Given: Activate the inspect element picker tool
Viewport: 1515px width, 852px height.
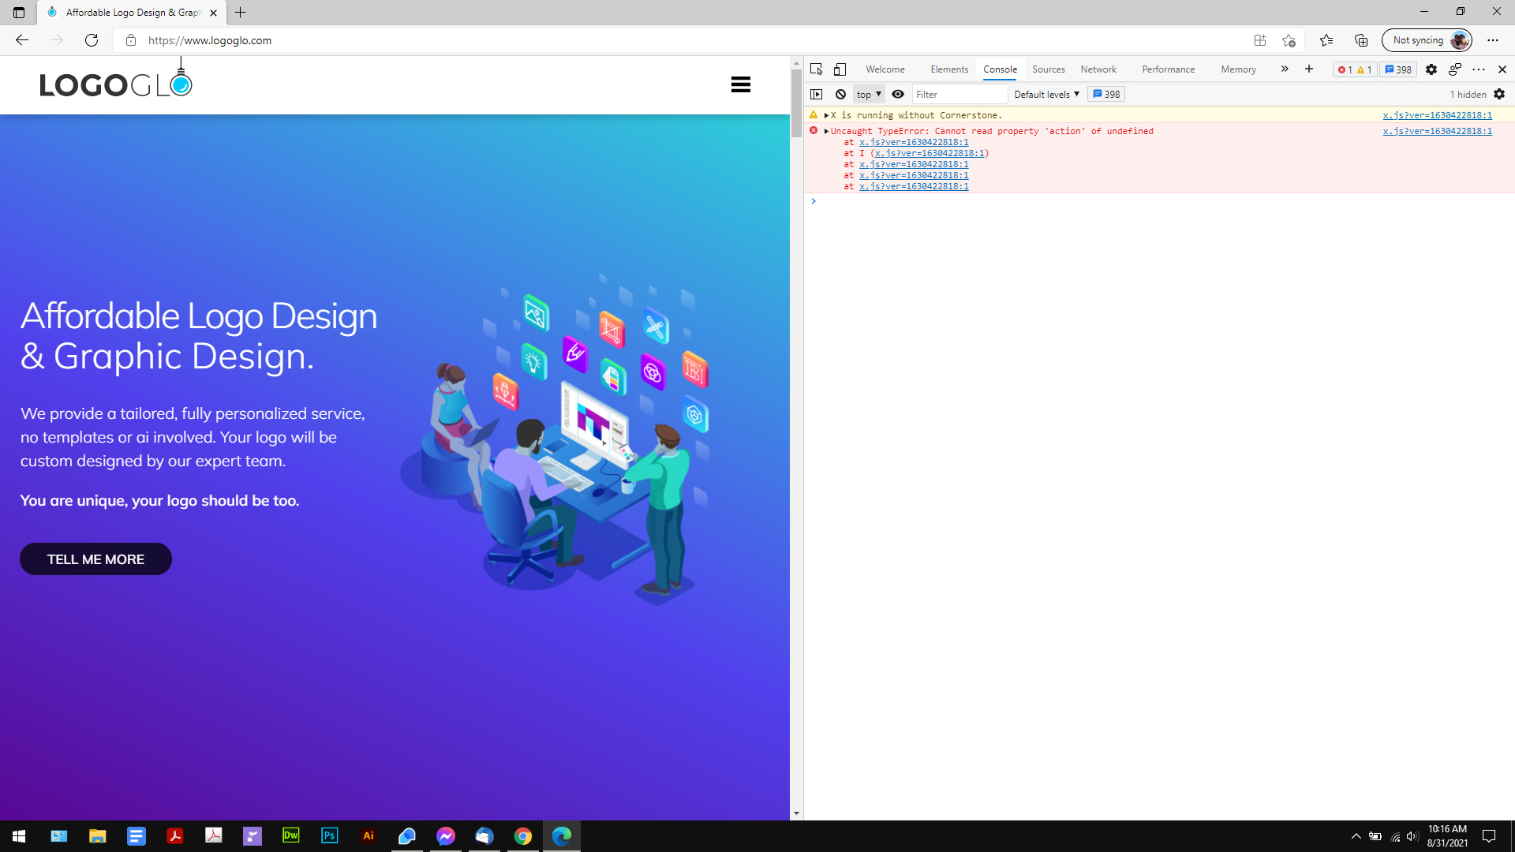Looking at the screenshot, I should tap(816, 69).
